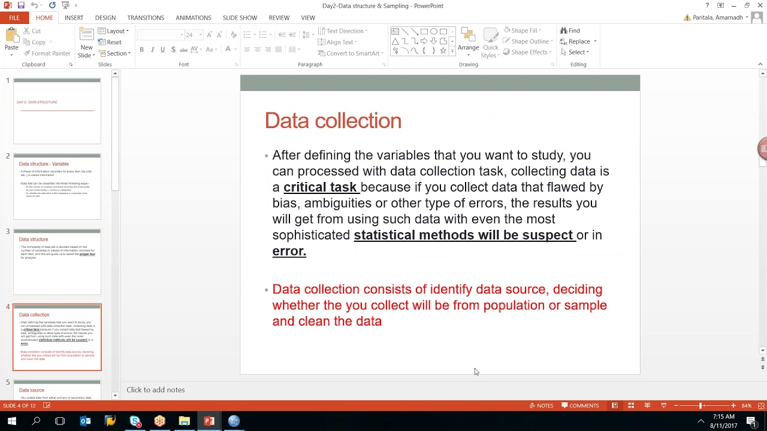Open the Text Direction dropdown
767x431 pixels.
click(343, 31)
